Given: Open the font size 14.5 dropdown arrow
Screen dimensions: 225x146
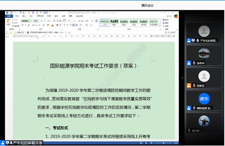Looking at the screenshot, I should pos(39,21).
